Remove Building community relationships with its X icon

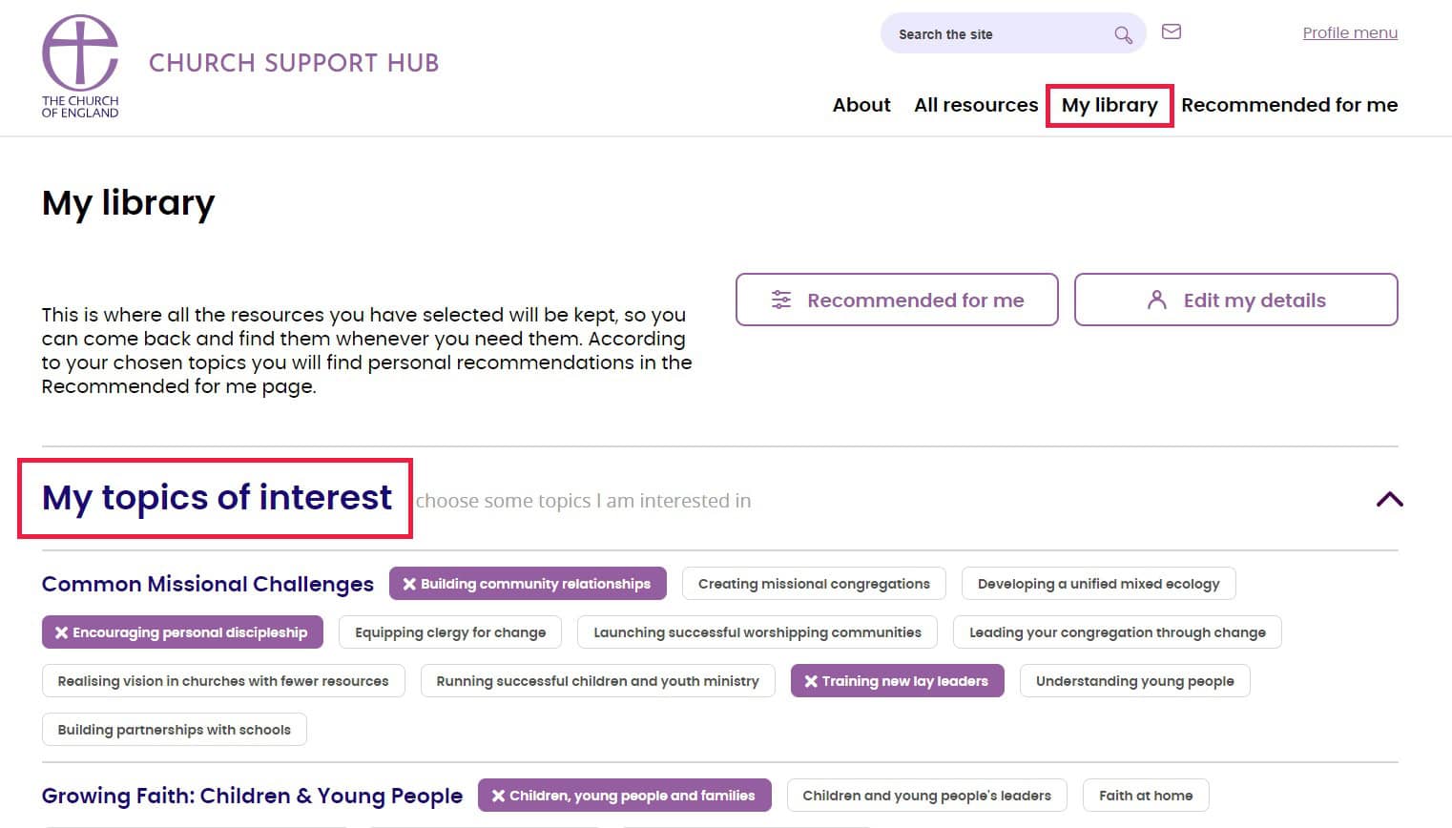pos(408,583)
